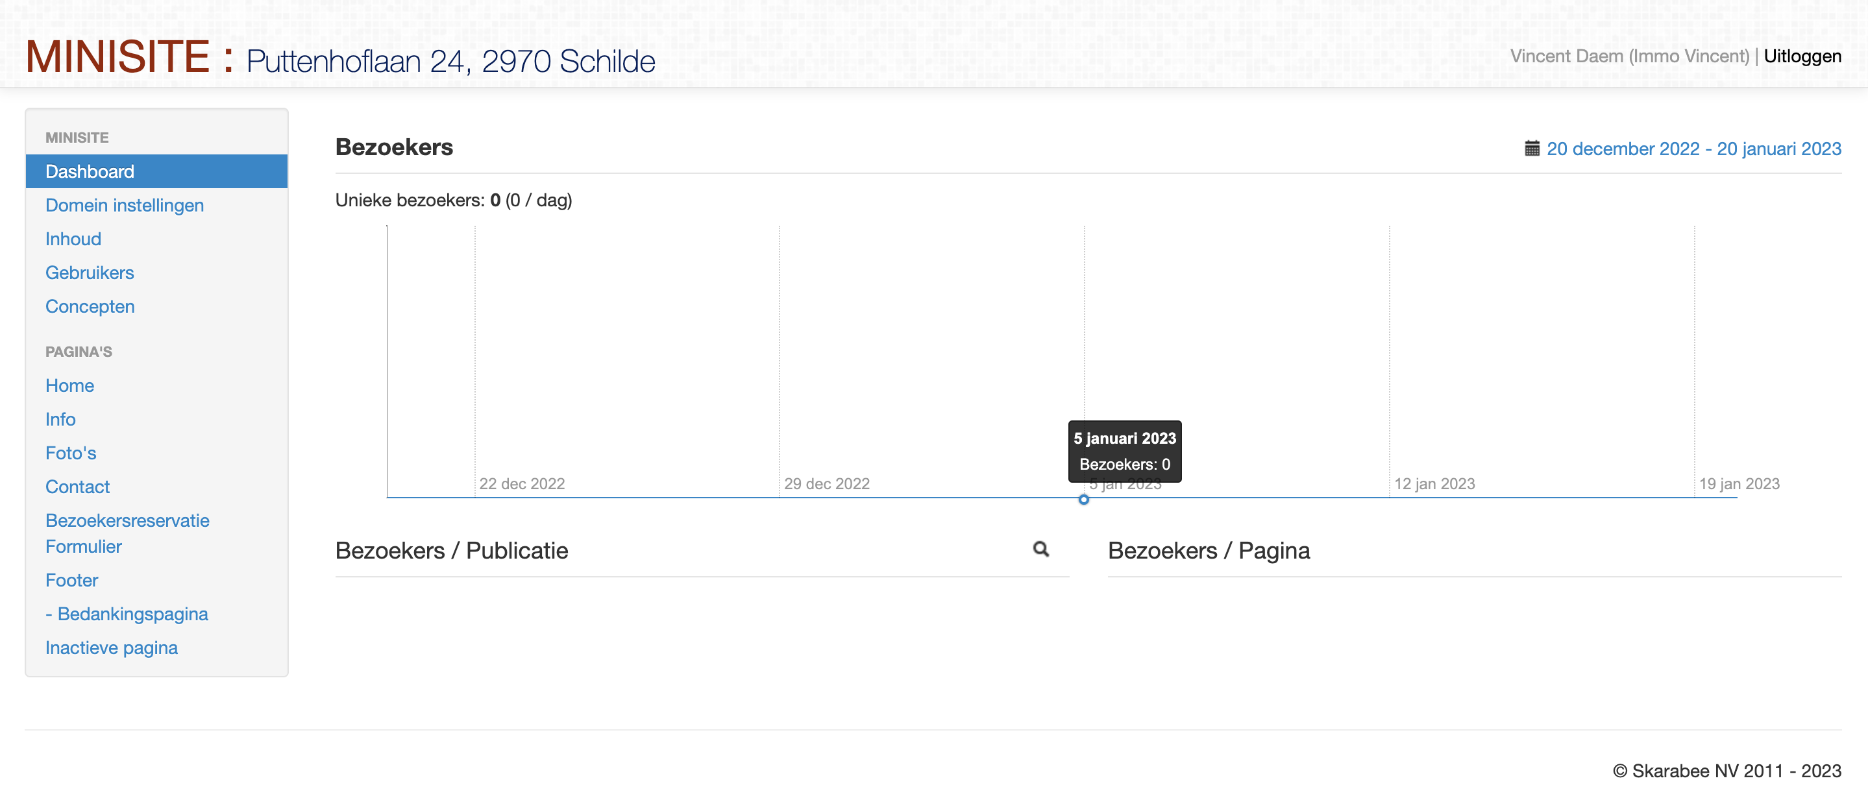Open Domein instellingen in the sidebar

click(125, 205)
